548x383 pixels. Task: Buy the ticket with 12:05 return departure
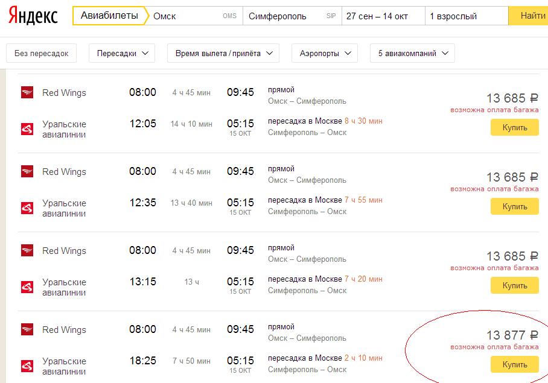click(514, 127)
